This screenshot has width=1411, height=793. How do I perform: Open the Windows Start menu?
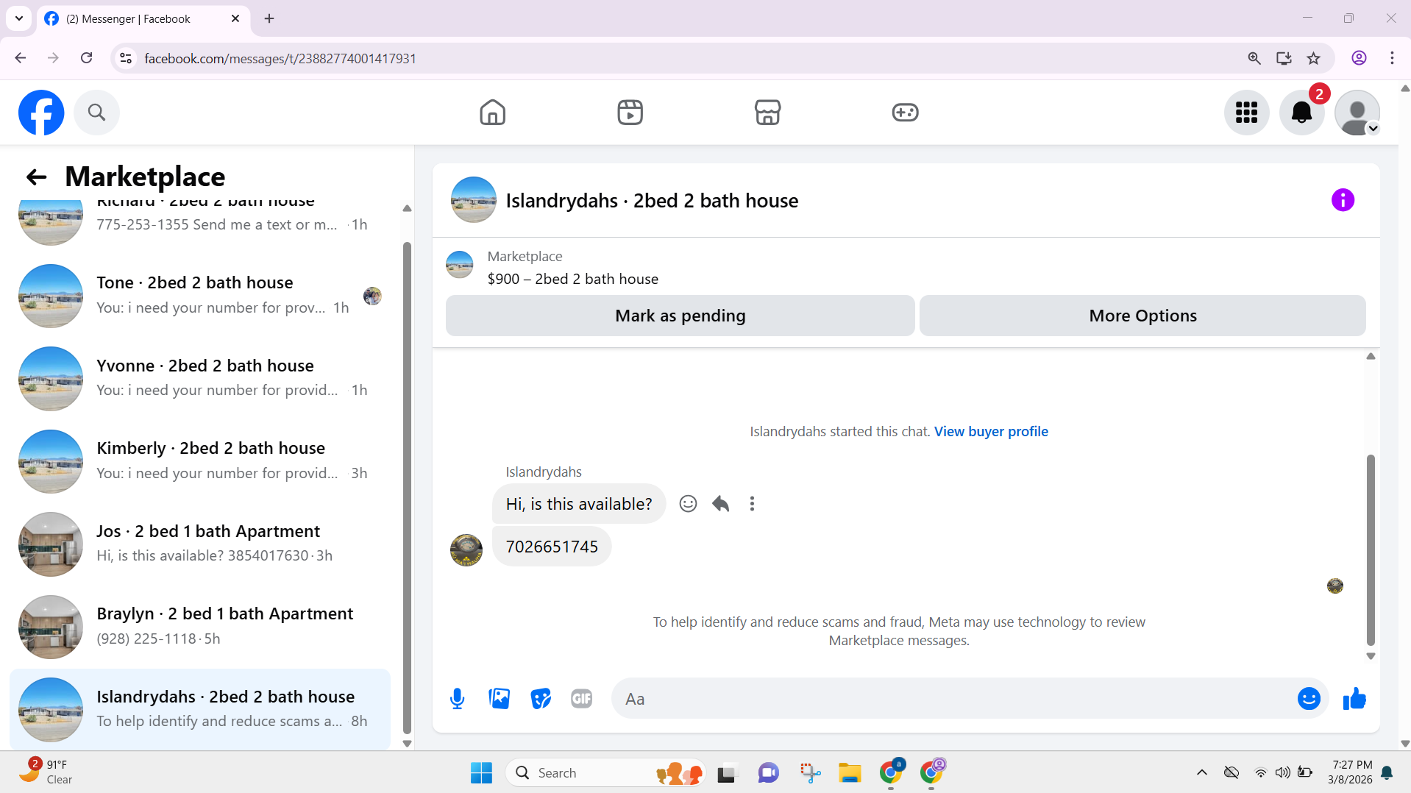point(481,772)
